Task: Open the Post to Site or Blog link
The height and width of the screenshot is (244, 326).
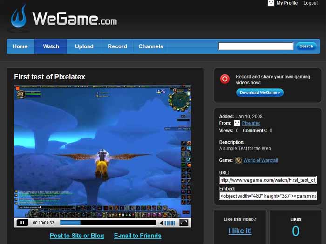Action: click(77, 236)
